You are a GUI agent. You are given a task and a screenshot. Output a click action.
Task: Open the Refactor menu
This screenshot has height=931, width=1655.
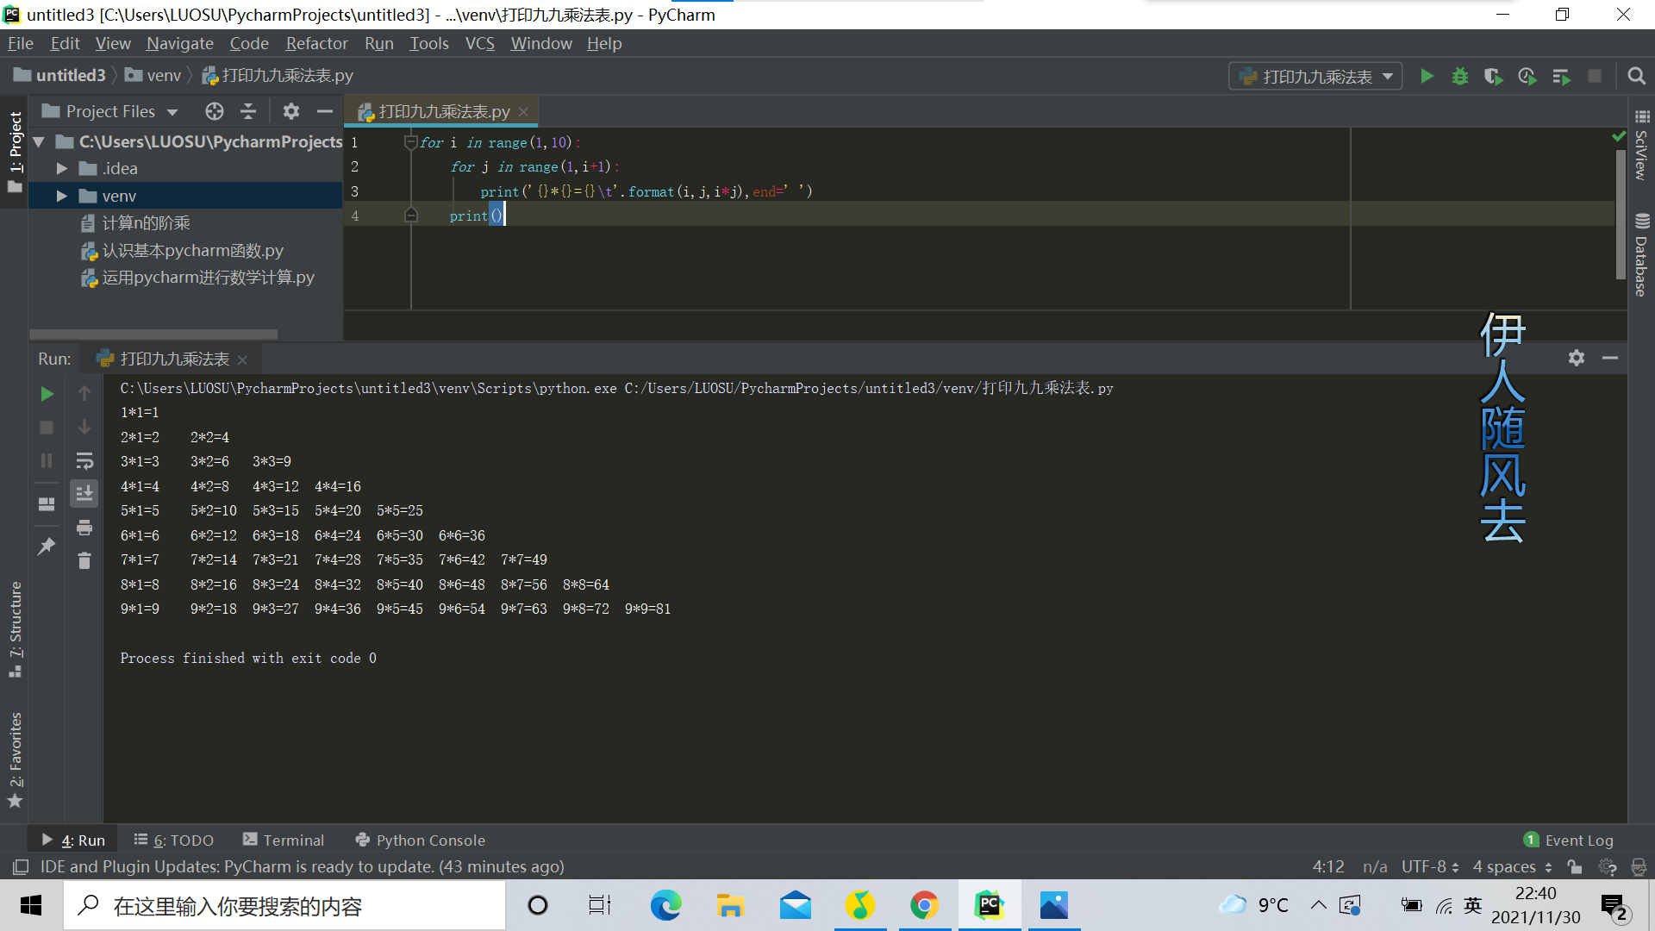click(316, 43)
